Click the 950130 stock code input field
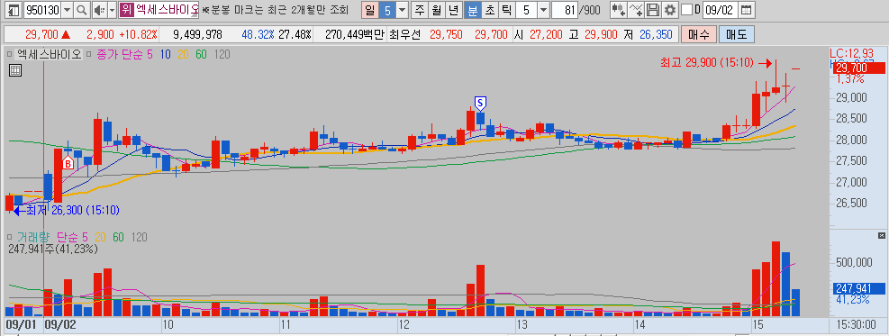This screenshot has height=336, width=889. 42,10
